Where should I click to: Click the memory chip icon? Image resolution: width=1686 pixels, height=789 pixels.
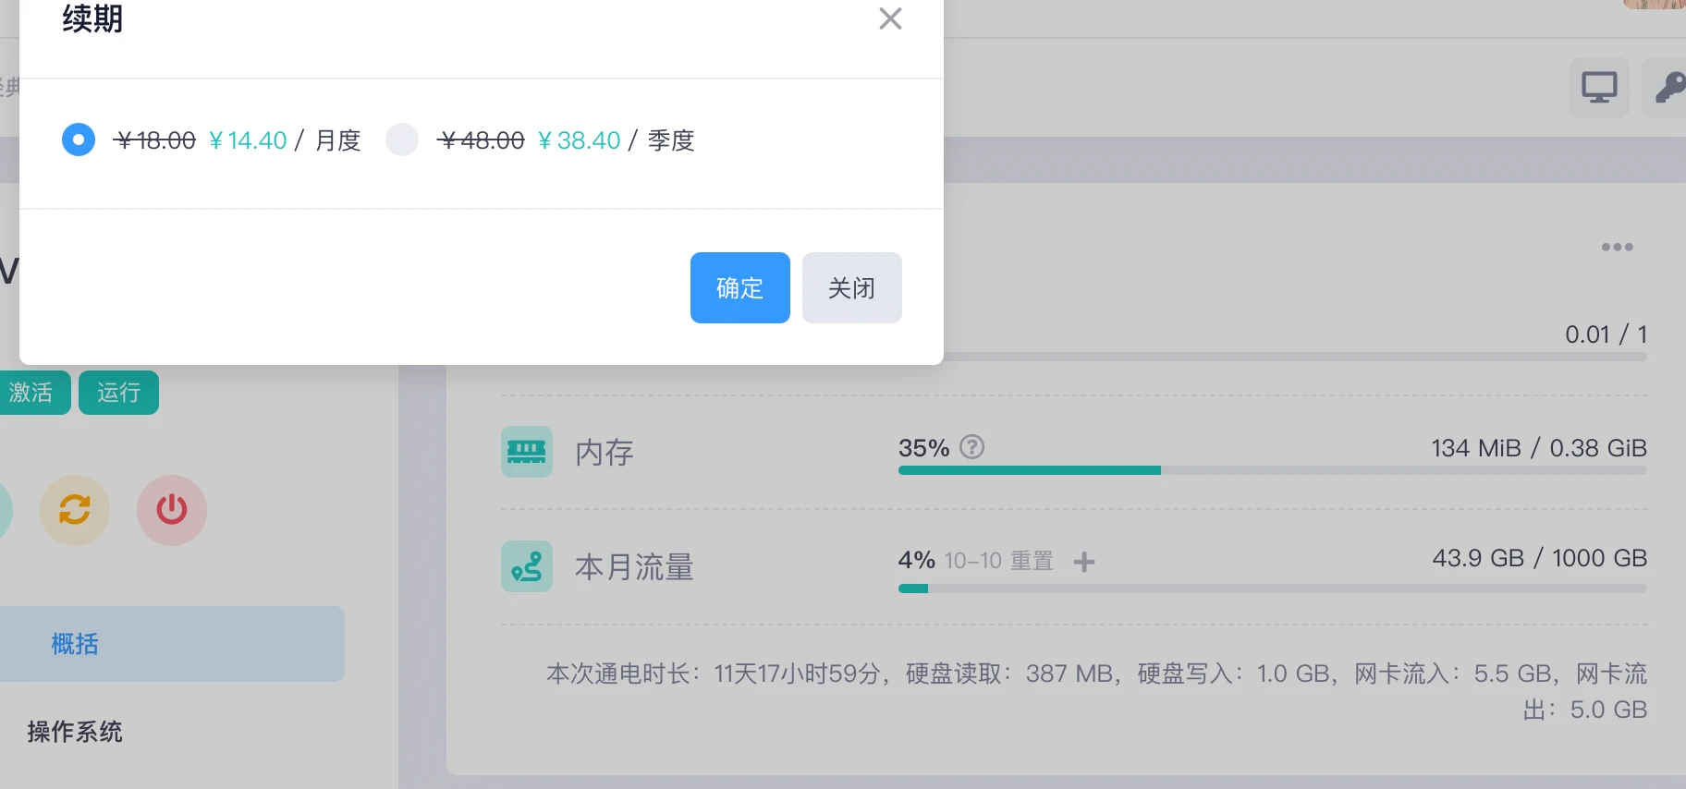527,452
